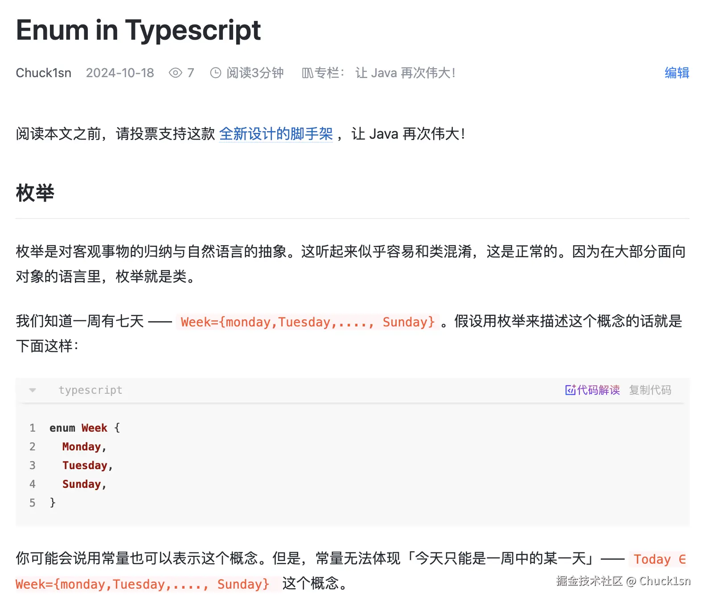This screenshot has width=706, height=602.
Task: Click the 掘金技术社区 watermark text
Action: (x=589, y=581)
